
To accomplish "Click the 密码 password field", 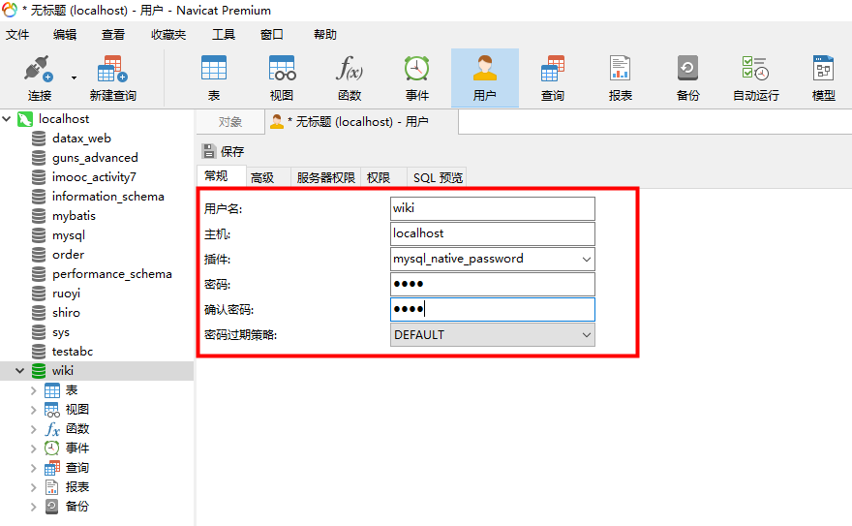I will [x=492, y=284].
